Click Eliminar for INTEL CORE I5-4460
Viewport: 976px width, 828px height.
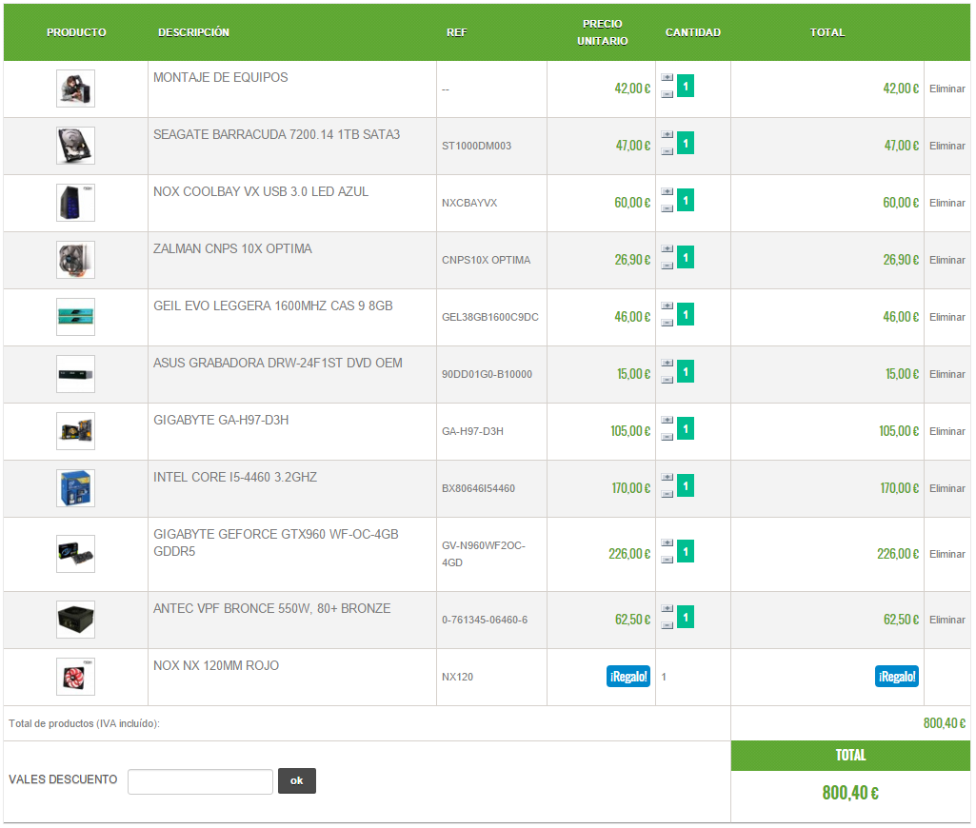[x=946, y=489]
